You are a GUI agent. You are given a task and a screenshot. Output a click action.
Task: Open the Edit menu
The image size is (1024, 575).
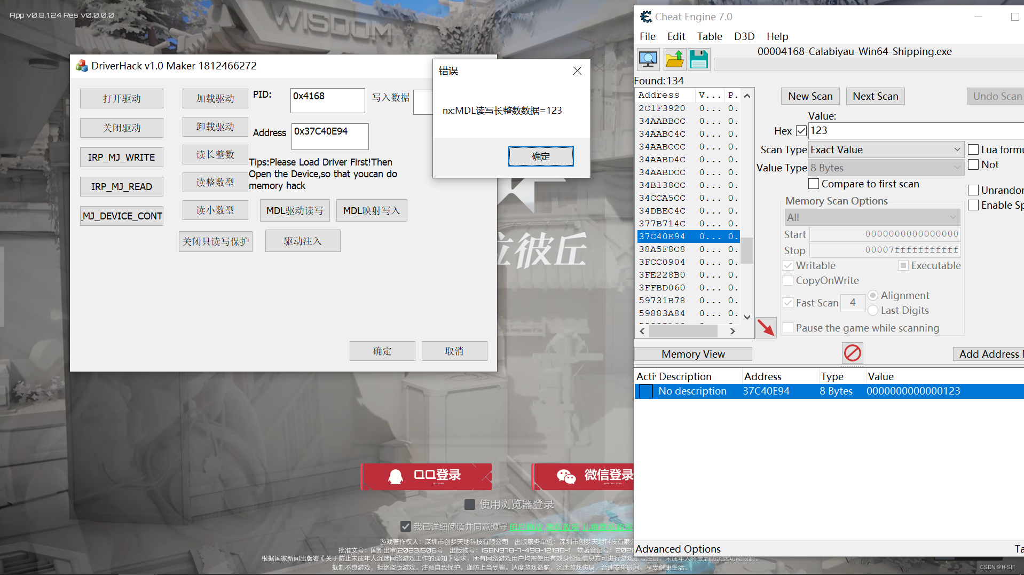click(x=676, y=36)
